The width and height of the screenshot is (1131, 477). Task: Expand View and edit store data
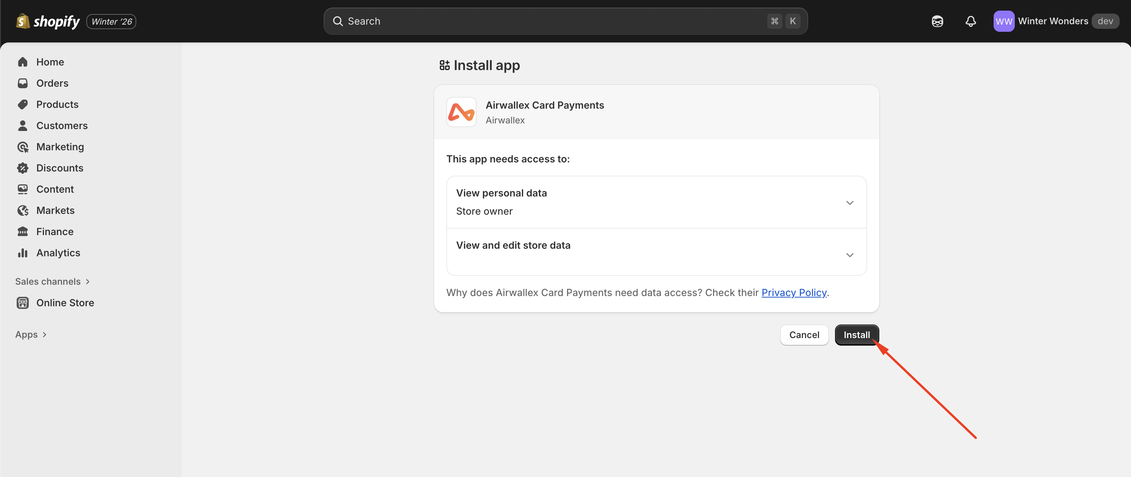(x=849, y=255)
